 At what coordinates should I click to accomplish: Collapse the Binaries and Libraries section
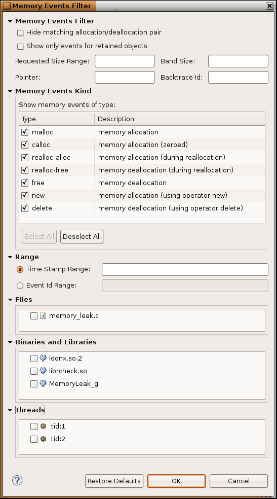coord(10,342)
